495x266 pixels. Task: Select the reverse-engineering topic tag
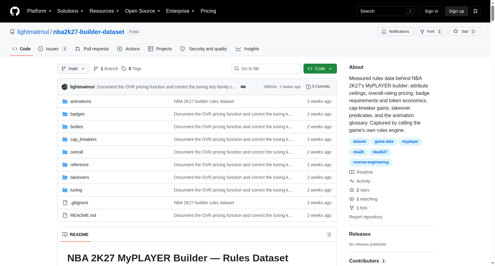371,162
